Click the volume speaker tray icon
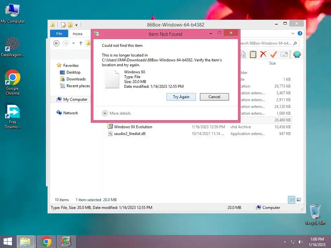 point(300,242)
